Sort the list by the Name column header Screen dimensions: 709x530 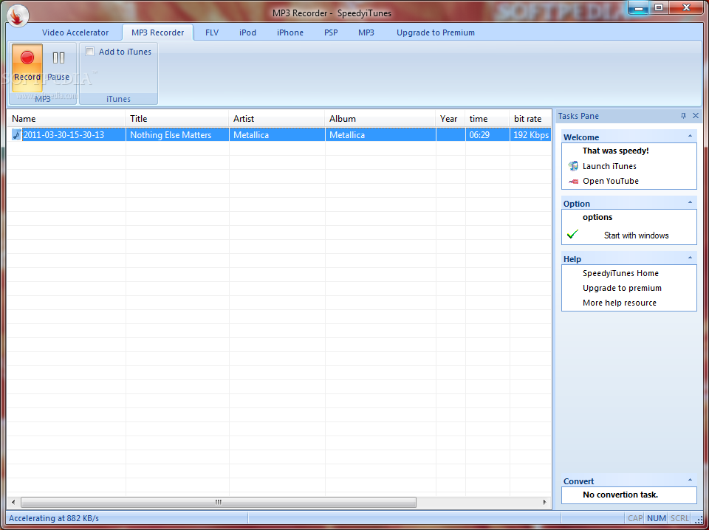point(66,119)
